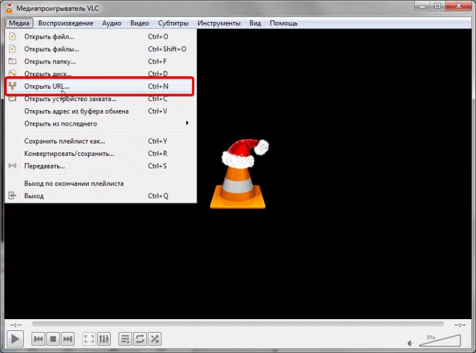Open the Медиа menu
Viewport: 476px width, 353px height.
tap(19, 23)
